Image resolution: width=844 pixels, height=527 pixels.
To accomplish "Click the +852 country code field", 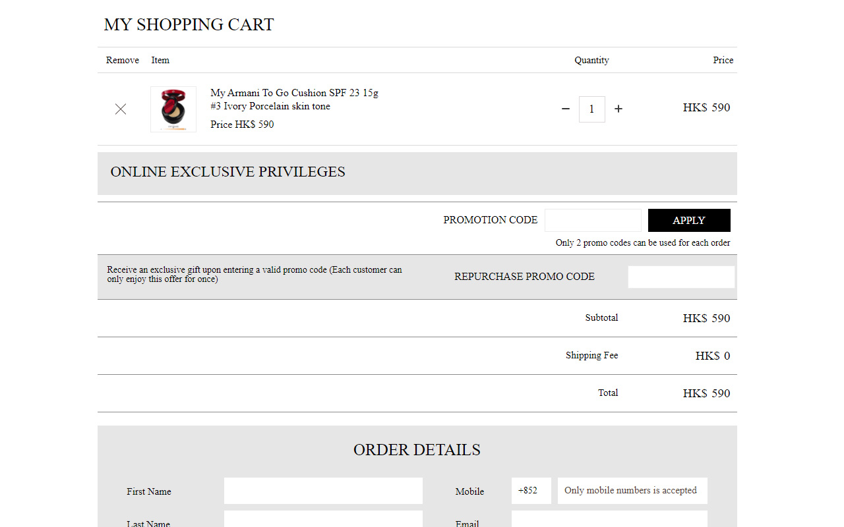I will (531, 491).
